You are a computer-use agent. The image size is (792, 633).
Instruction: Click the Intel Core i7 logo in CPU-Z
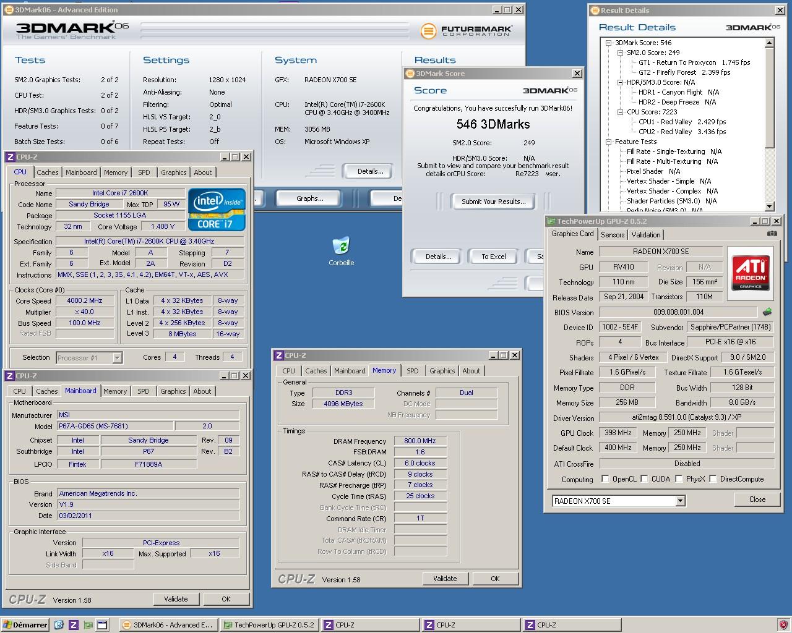pos(217,210)
